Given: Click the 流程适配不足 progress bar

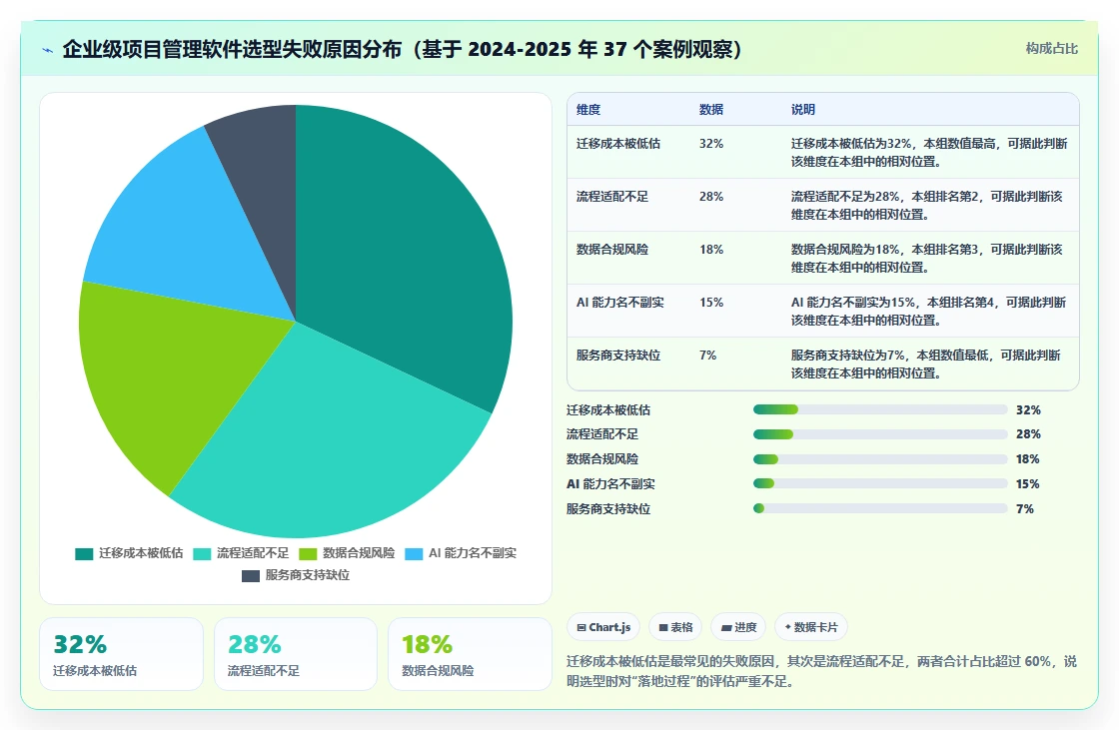Looking at the screenshot, I should [880, 434].
